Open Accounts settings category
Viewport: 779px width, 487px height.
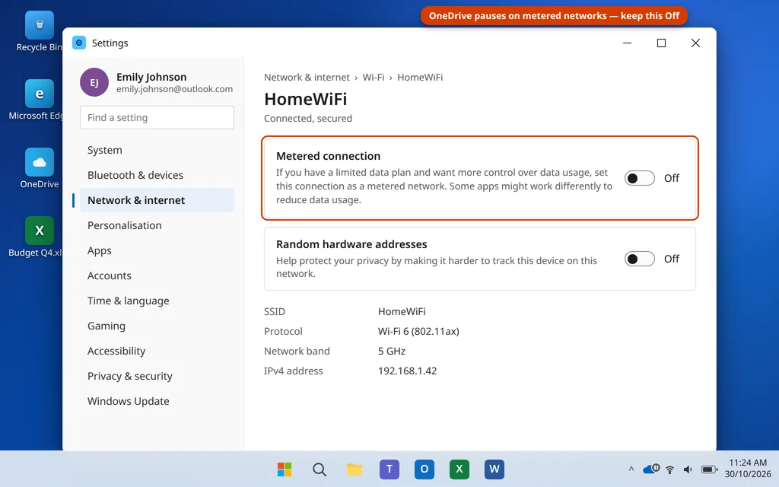(x=157, y=275)
